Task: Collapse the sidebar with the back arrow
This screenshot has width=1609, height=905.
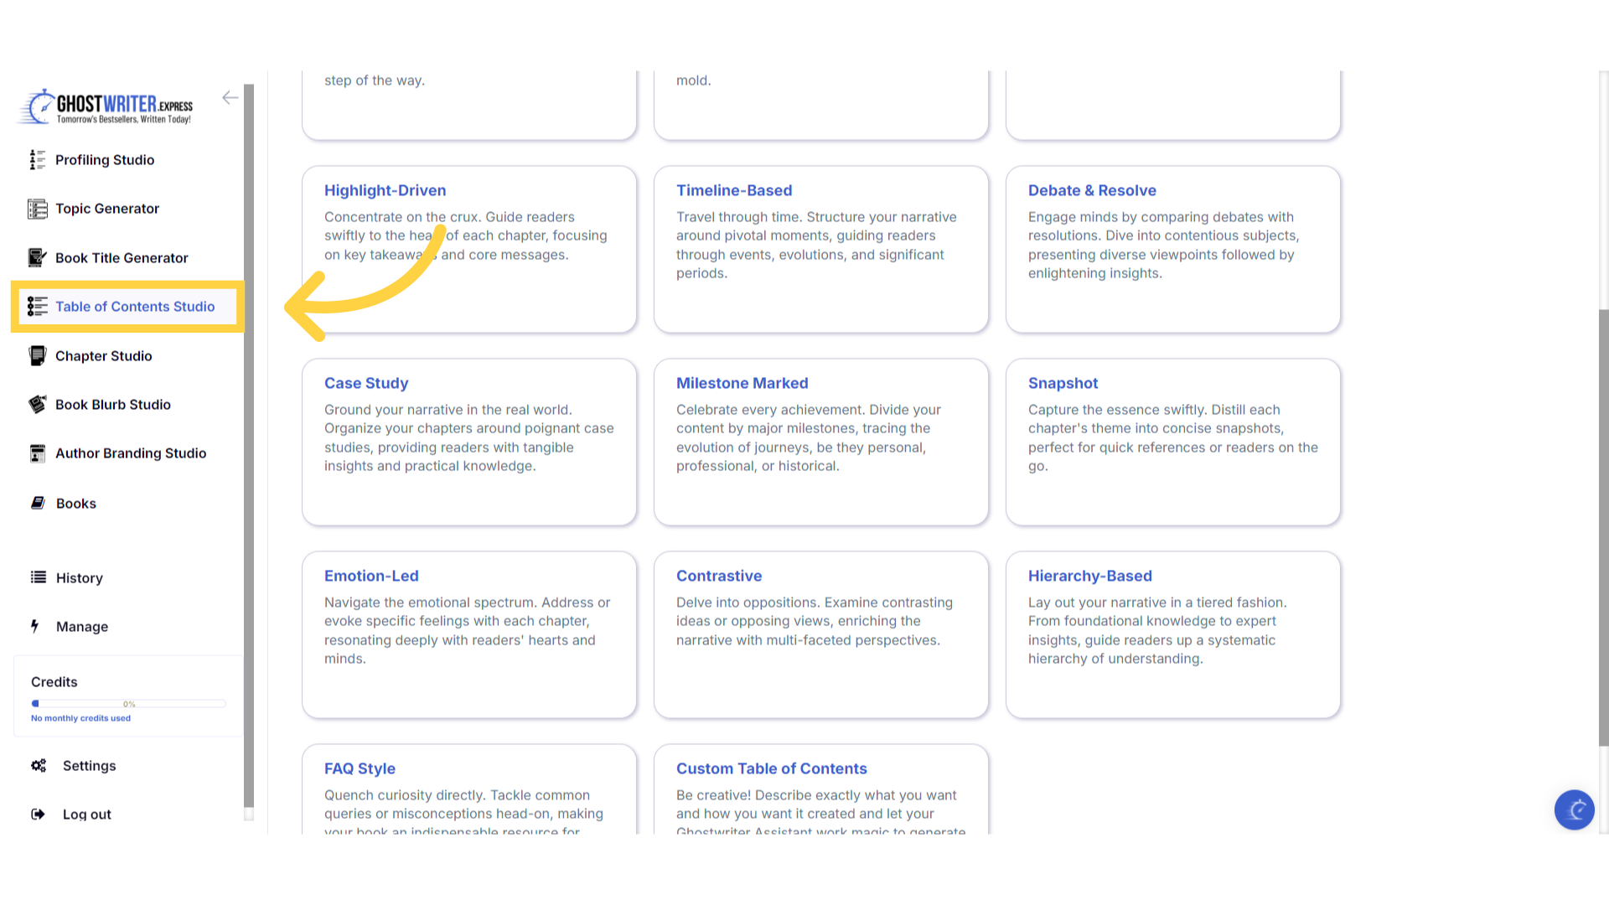Action: tap(230, 98)
